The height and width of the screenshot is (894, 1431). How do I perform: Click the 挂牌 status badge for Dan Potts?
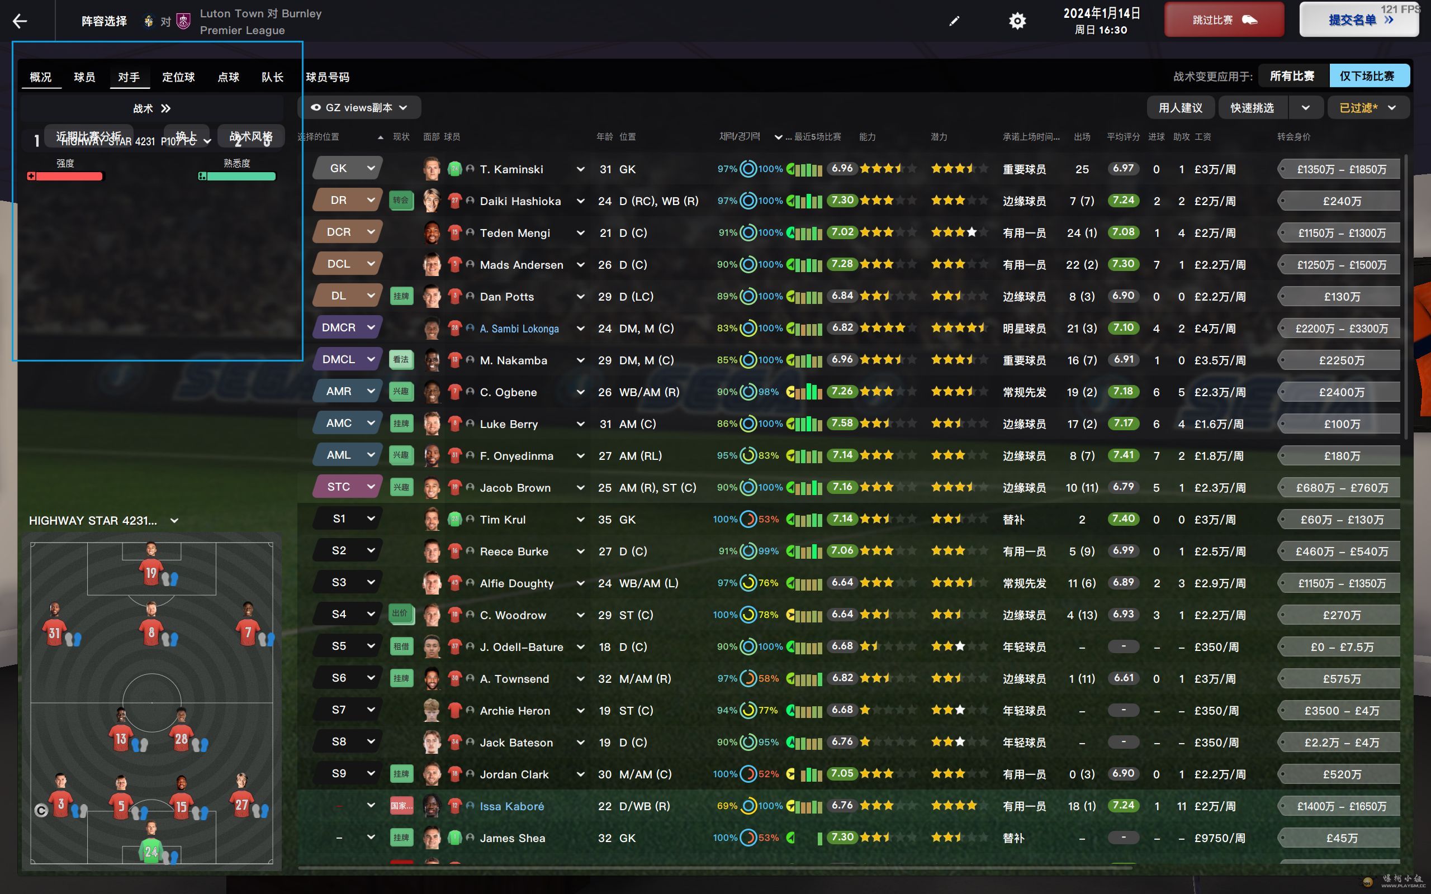(x=401, y=296)
